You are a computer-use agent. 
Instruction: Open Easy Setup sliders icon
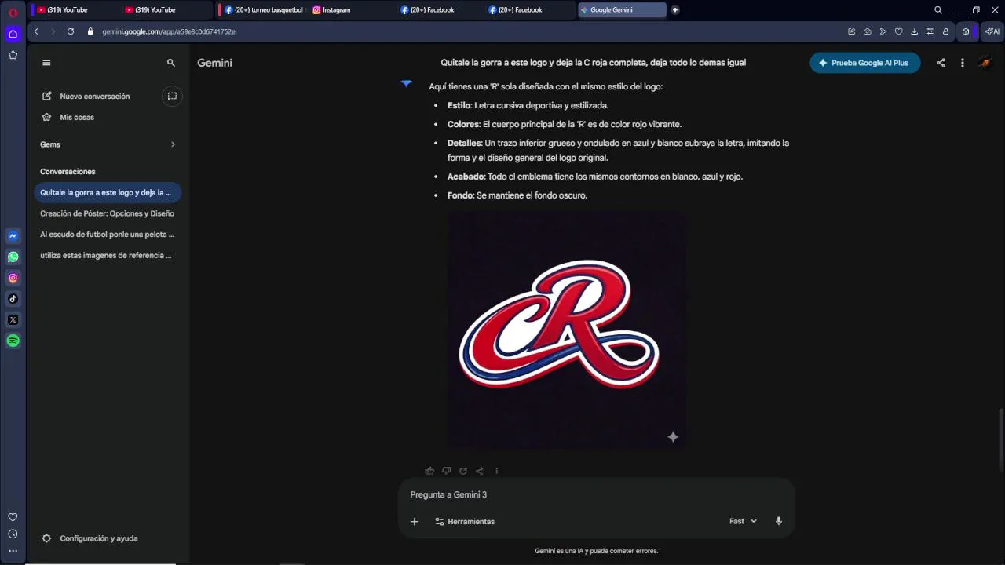point(930,31)
